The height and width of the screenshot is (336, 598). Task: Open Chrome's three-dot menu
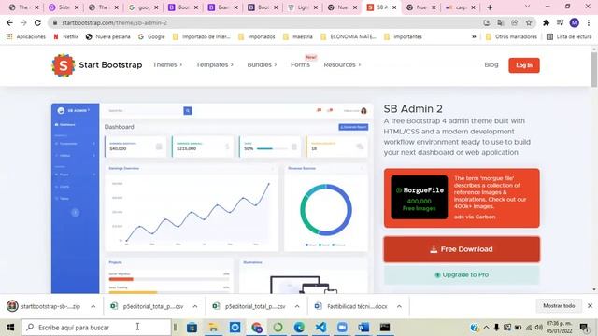pos(589,22)
